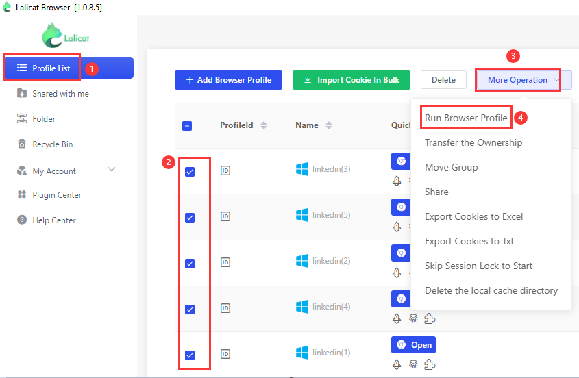Open Shared with me page

click(x=53, y=94)
